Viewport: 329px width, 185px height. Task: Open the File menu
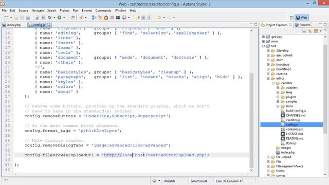4,10
